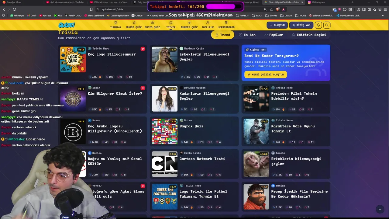Click the Oluştur button
The width and height of the screenshot is (389, 219).
pos(277,25)
